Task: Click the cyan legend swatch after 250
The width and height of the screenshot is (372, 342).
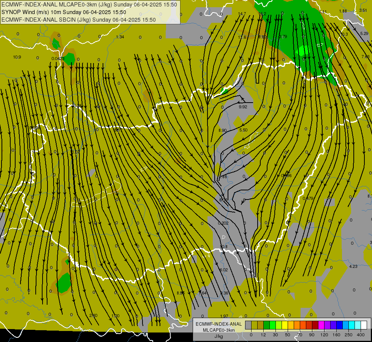Action: (x=352, y=325)
